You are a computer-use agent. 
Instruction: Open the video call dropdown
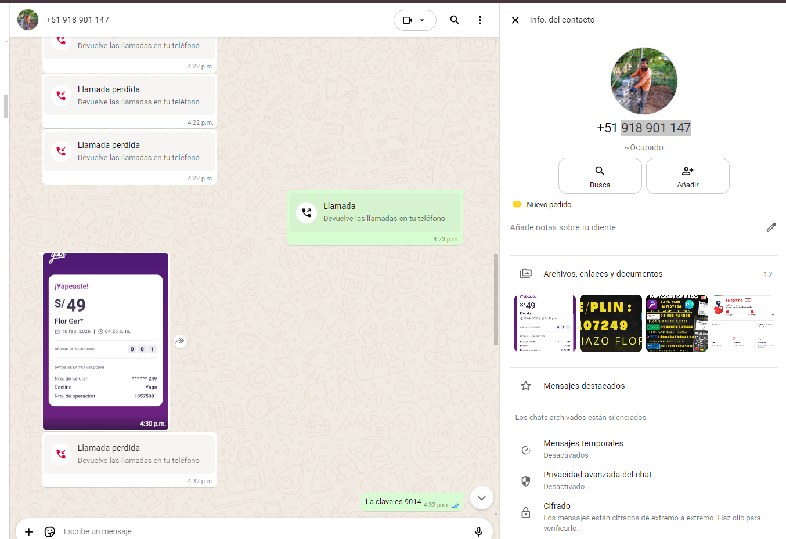[414, 20]
